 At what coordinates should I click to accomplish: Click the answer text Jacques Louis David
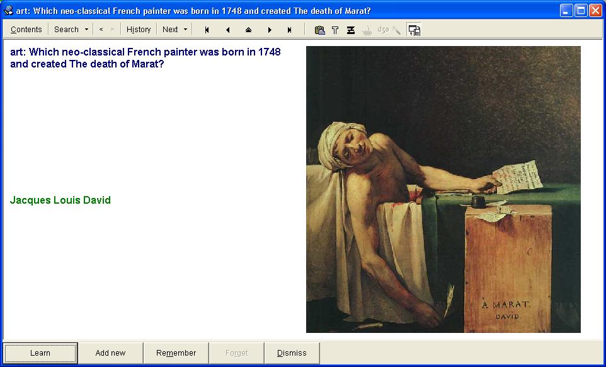[x=60, y=201]
